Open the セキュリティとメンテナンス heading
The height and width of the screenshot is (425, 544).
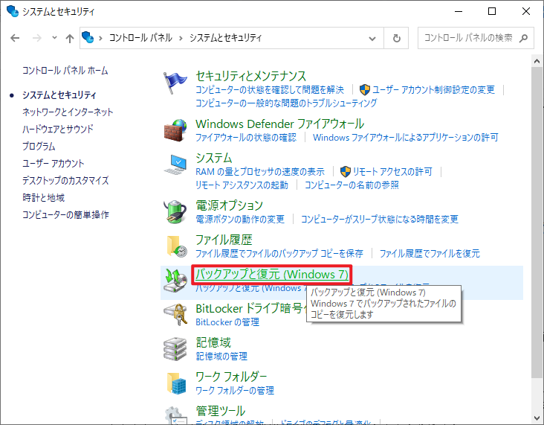click(x=251, y=76)
